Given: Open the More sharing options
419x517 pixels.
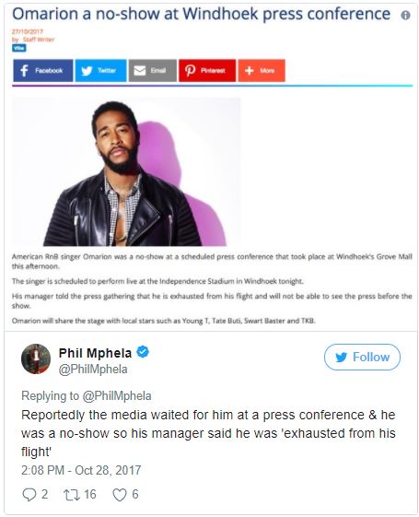Looking at the screenshot, I should tap(262, 71).
